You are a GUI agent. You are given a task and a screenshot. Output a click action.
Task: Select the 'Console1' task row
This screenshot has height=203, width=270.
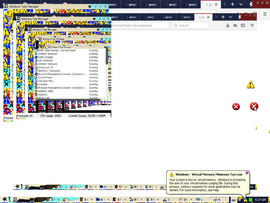pos(70,84)
